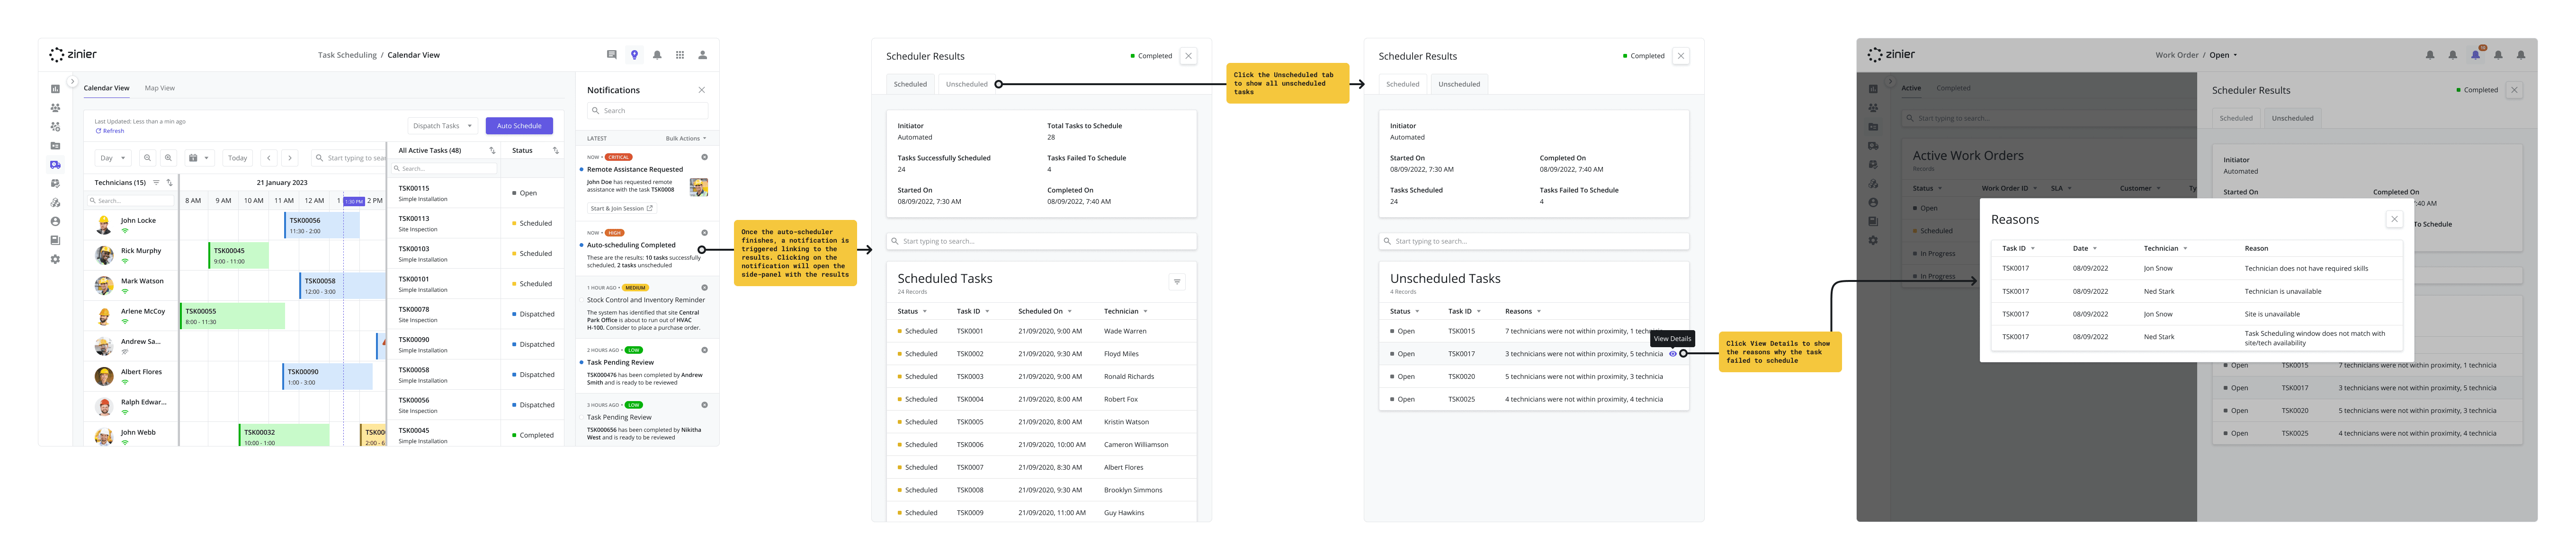Select TSK00055 task block for Arlene McCoy

point(232,316)
